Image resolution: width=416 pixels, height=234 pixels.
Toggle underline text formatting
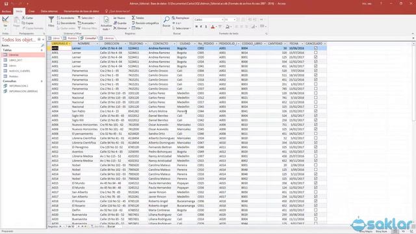click(206, 27)
